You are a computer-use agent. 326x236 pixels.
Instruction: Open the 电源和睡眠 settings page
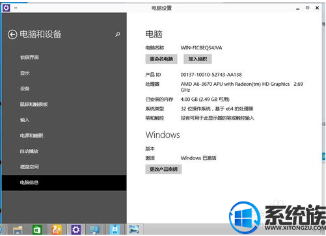32,135
